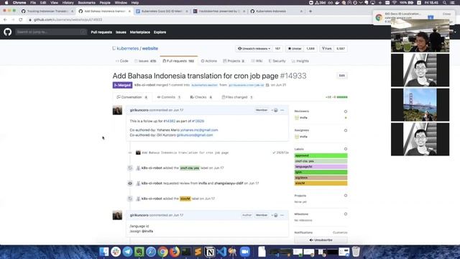Open Telegram from the dock
Viewport: 460px width, 259px height.
[x=127, y=252]
